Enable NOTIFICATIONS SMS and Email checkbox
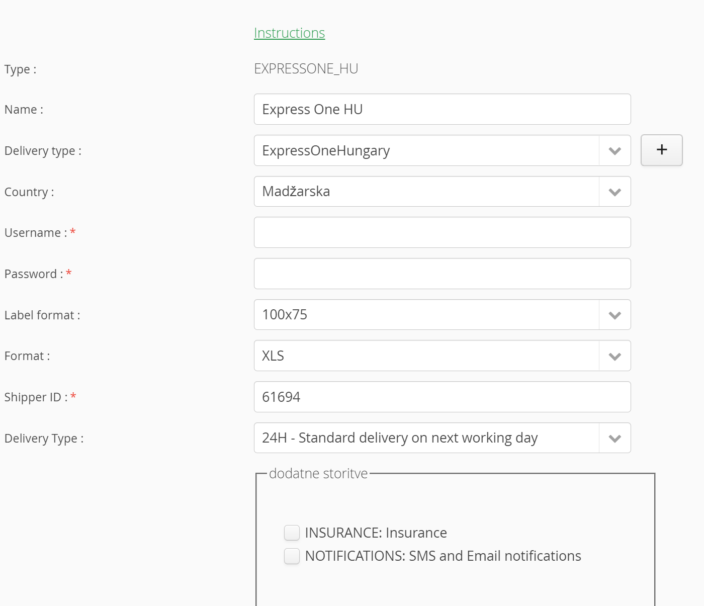The image size is (704, 606). 292,556
